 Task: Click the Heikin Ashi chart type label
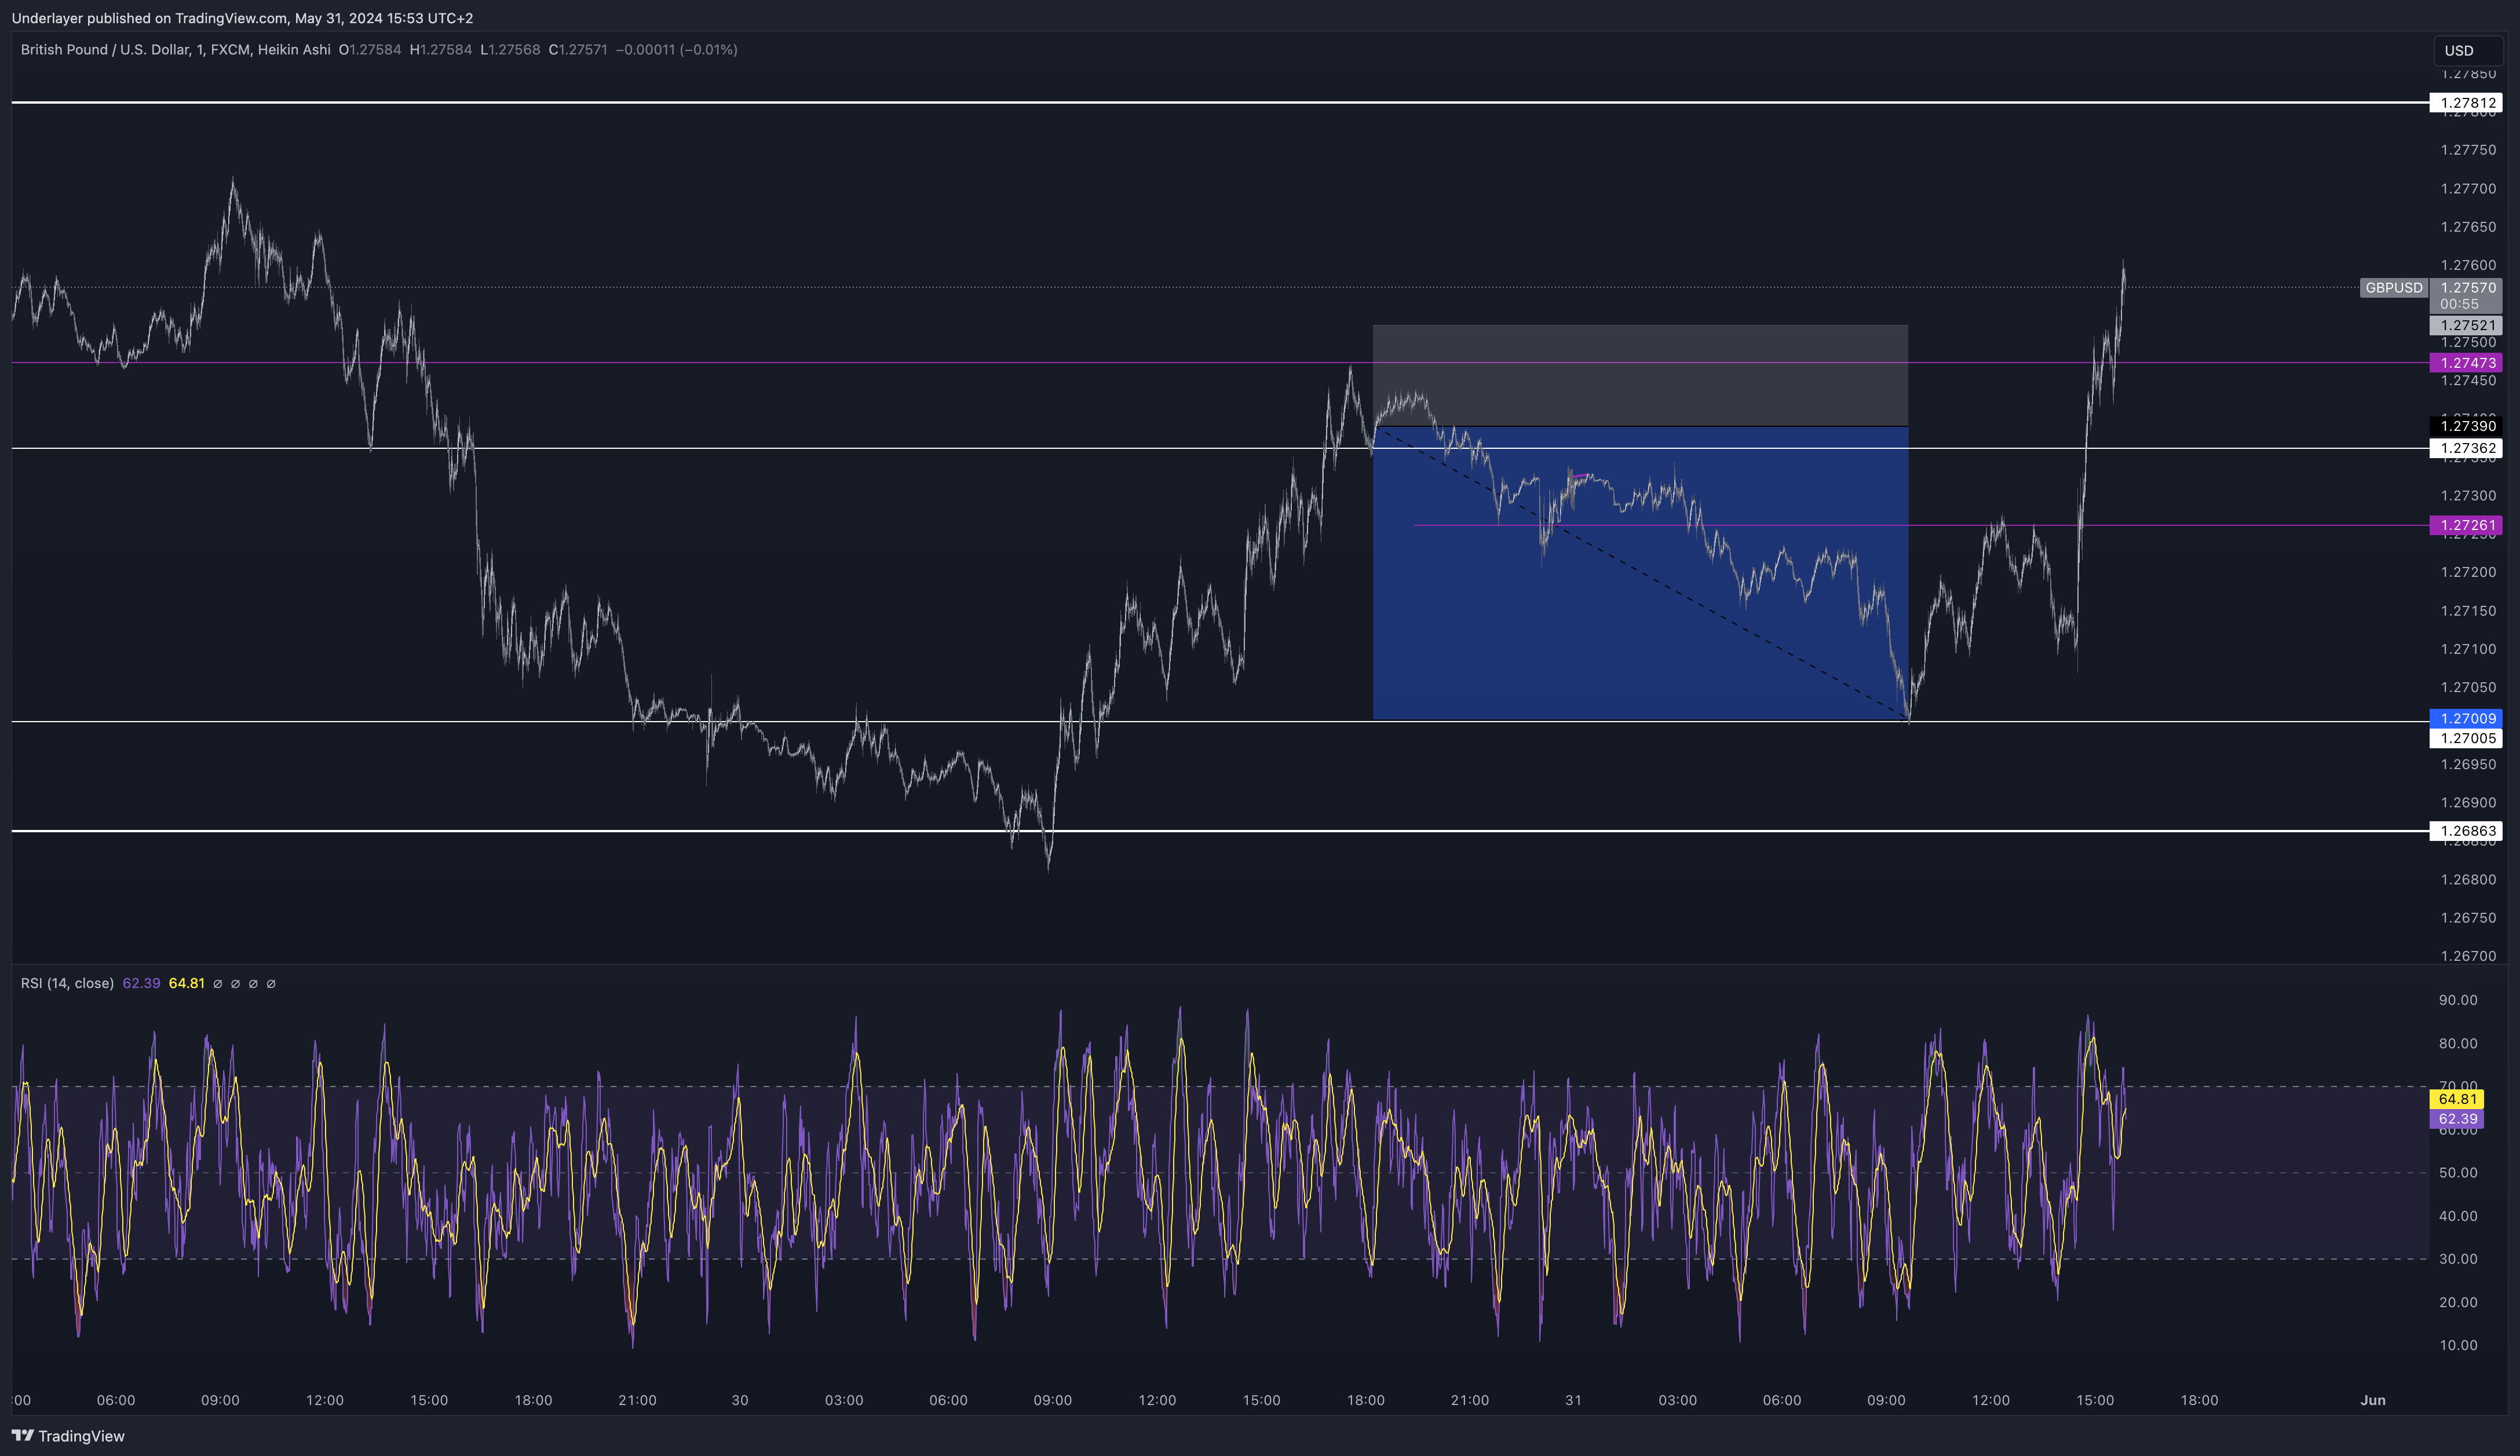(x=294, y=50)
